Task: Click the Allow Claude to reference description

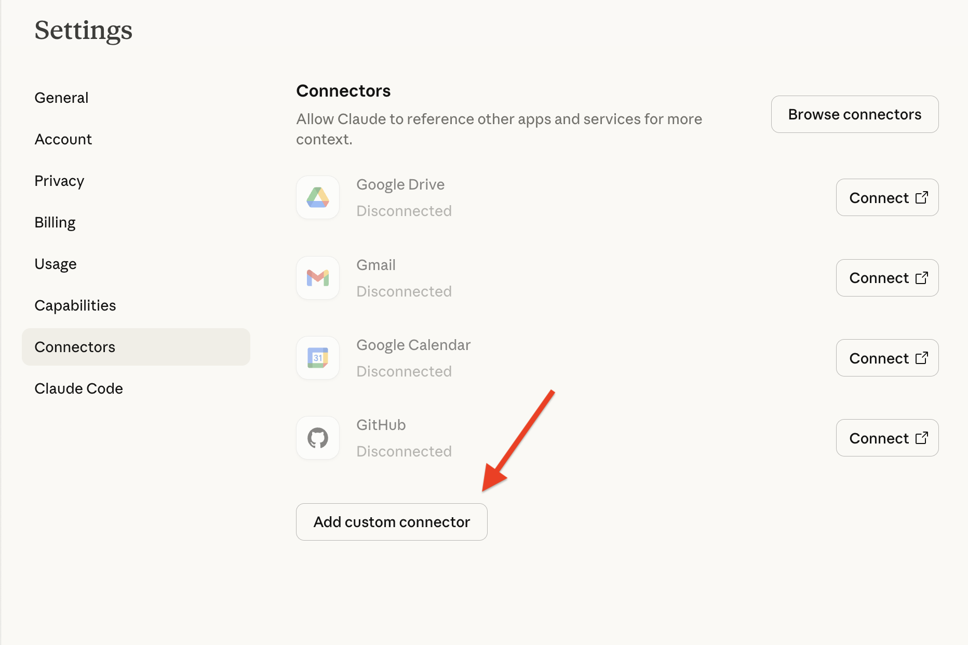Action: pos(499,129)
